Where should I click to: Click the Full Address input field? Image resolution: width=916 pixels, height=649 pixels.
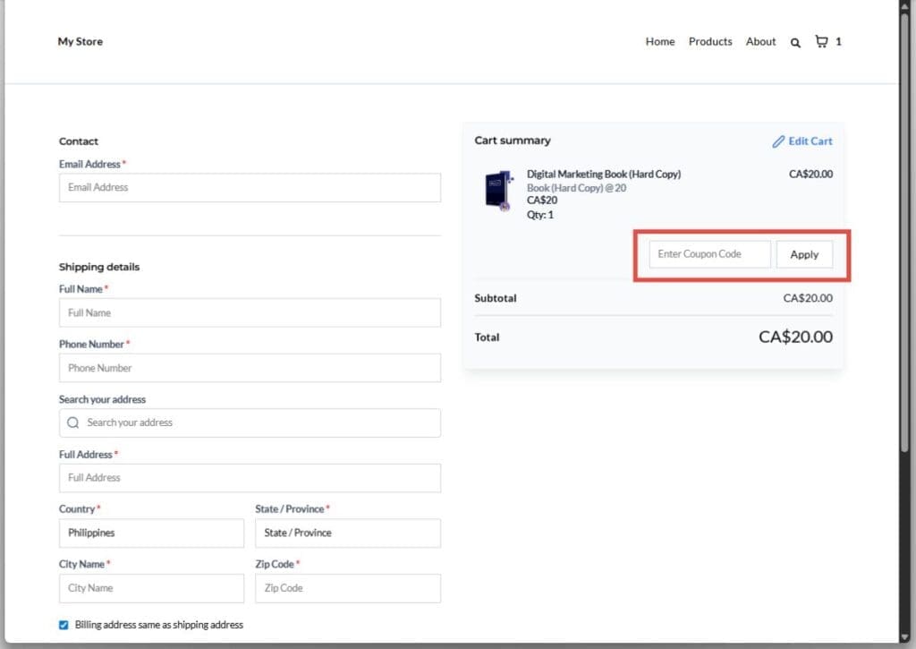point(249,477)
